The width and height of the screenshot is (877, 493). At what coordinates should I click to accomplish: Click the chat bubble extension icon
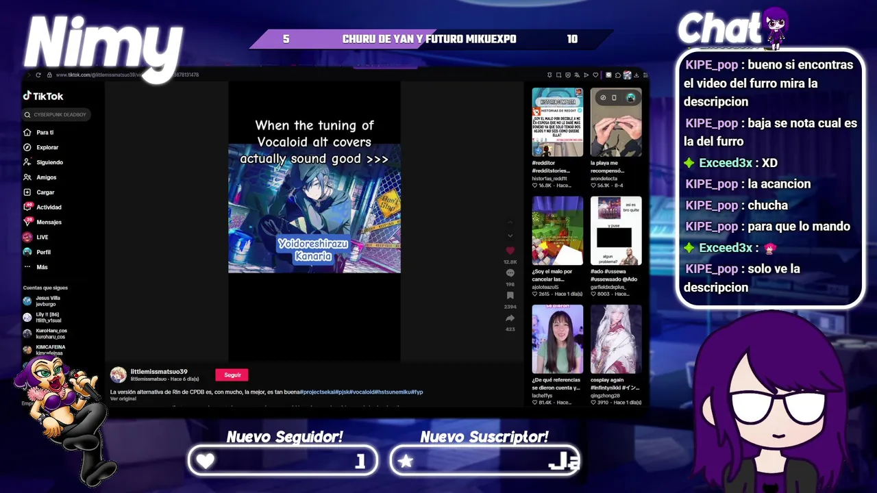[608, 75]
